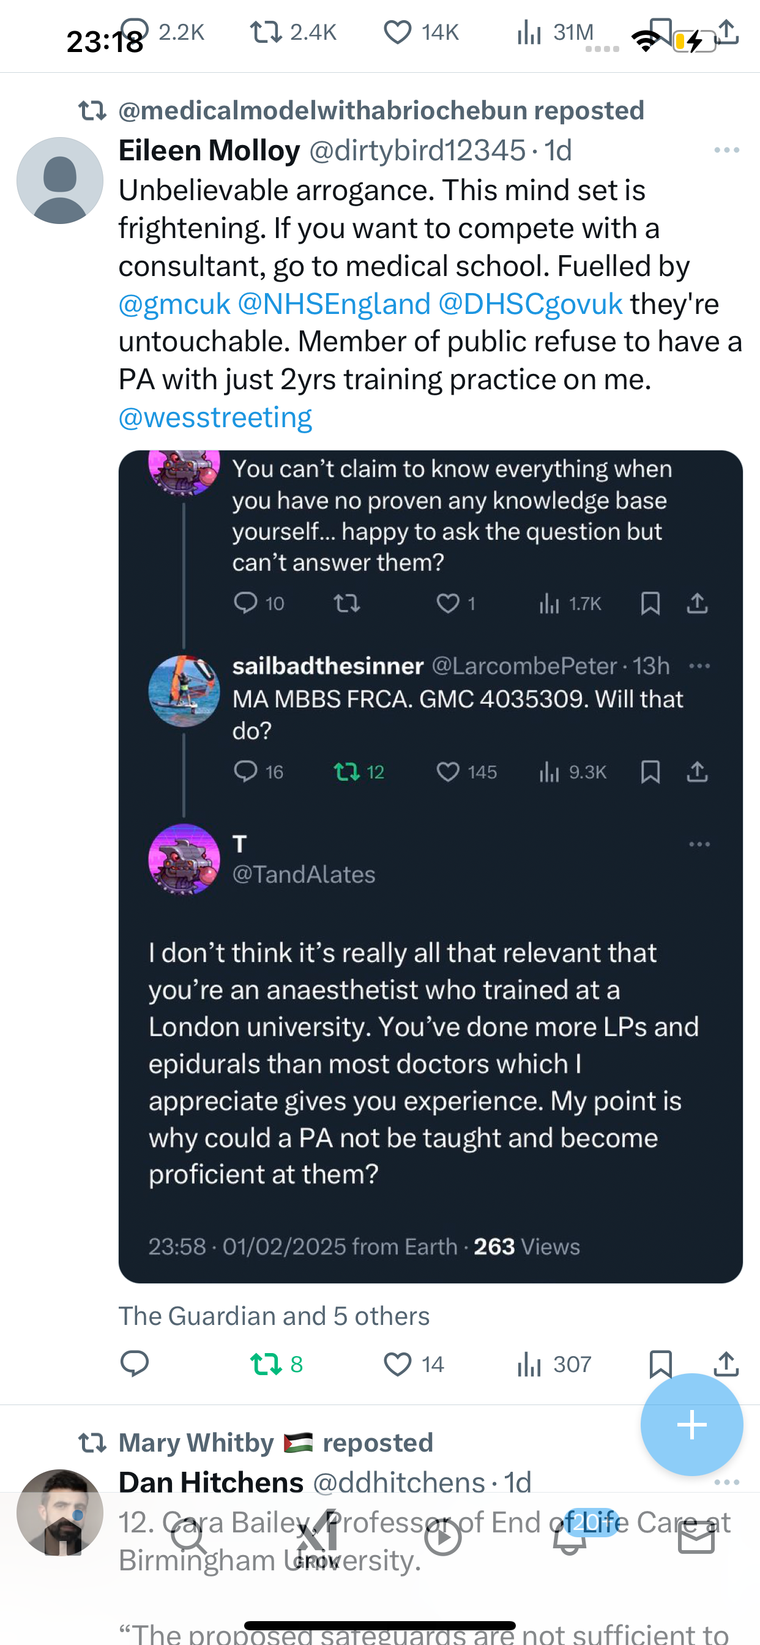
Task: Open the @NHSEngland mention link
Action: coord(334,304)
